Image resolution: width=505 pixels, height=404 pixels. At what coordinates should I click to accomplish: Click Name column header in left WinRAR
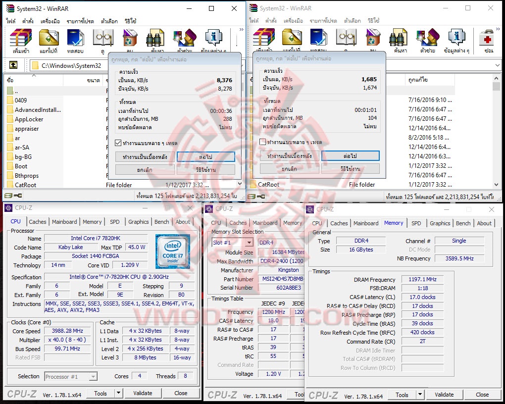34,80
